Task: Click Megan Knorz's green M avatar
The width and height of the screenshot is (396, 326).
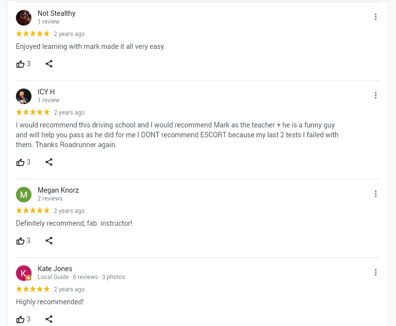Action: point(24,195)
